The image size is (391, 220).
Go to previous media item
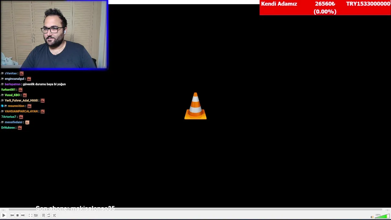(x=12, y=215)
